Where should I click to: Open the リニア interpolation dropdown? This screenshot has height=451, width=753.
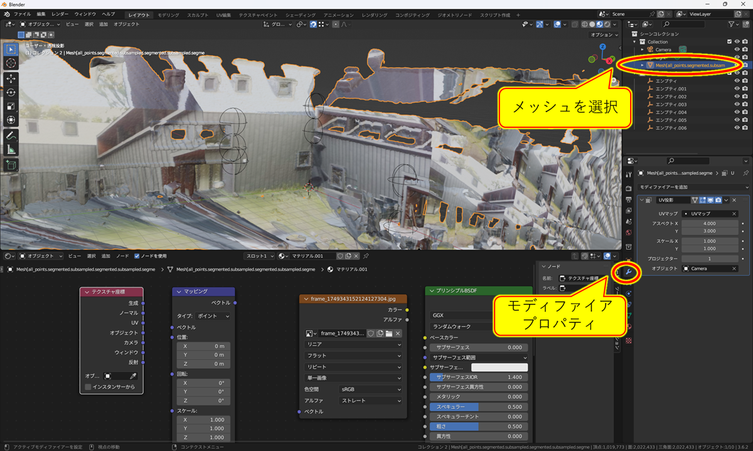pos(353,345)
